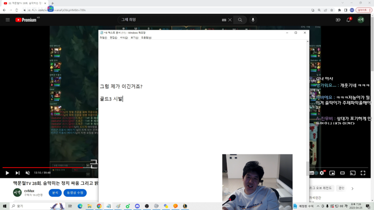Image resolution: width=374 pixels, height=210 pixels.
Task: Enter fullscreen mode in the player
Action: 363,173
